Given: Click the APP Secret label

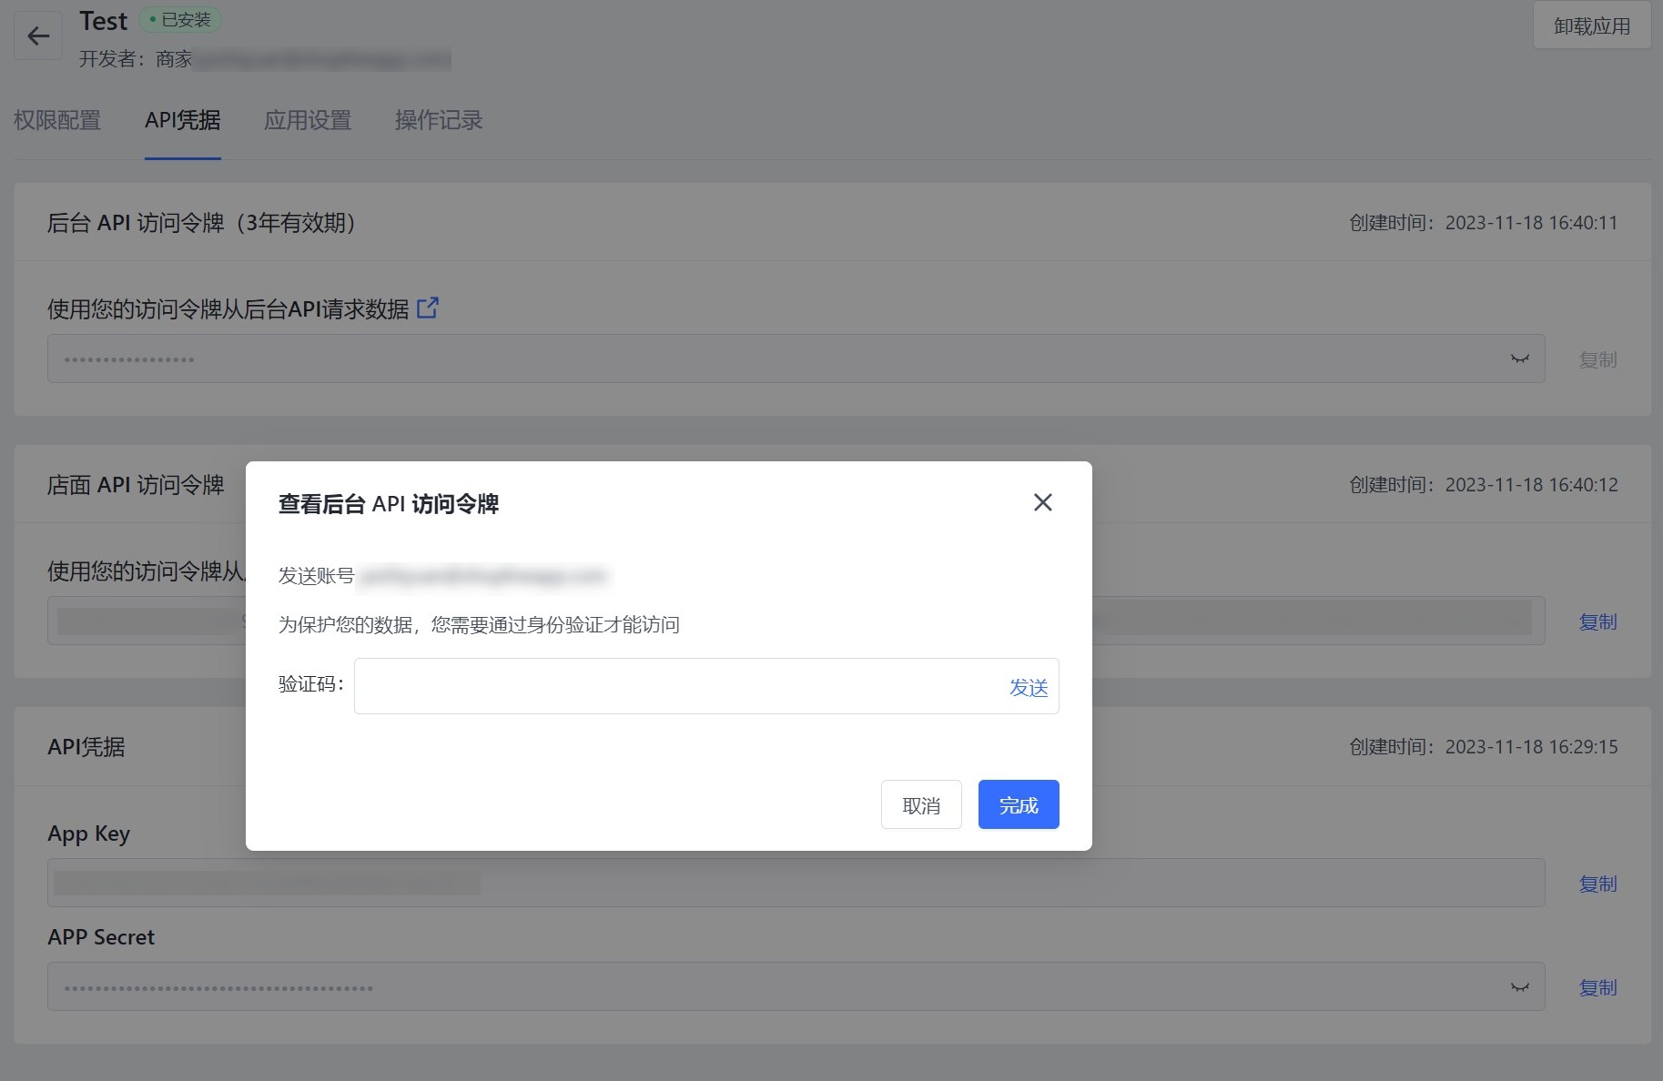Looking at the screenshot, I should click(101, 937).
